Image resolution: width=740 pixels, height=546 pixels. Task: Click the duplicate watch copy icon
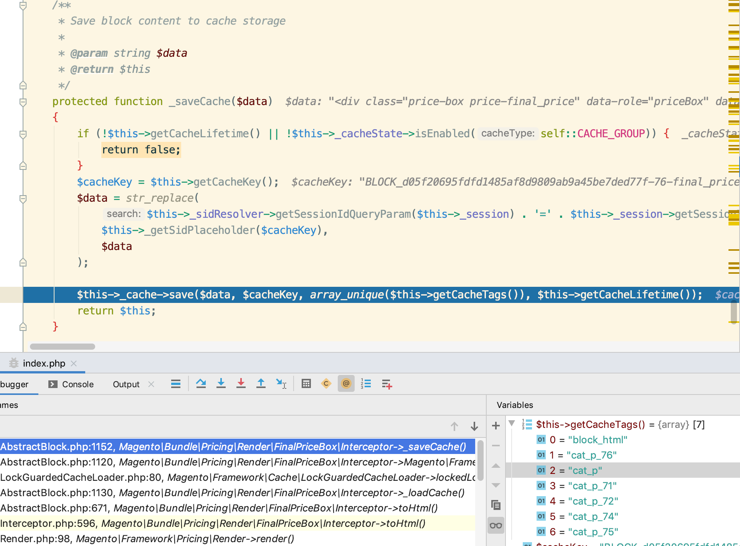[496, 505]
